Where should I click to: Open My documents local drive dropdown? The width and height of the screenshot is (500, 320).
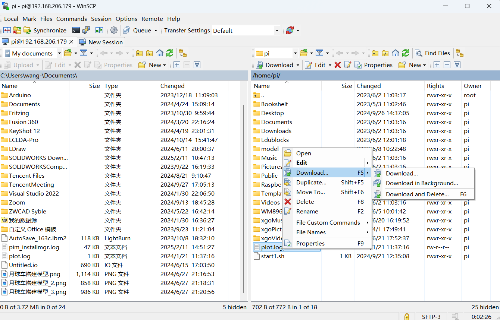click(x=59, y=53)
